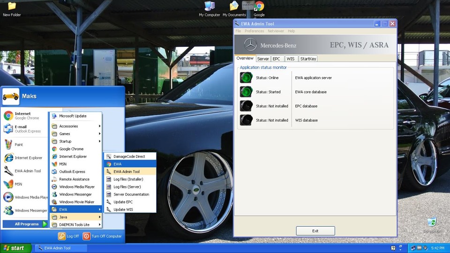
Task: Select EWA Admin Tool taskbar button
Action: click(x=61, y=248)
